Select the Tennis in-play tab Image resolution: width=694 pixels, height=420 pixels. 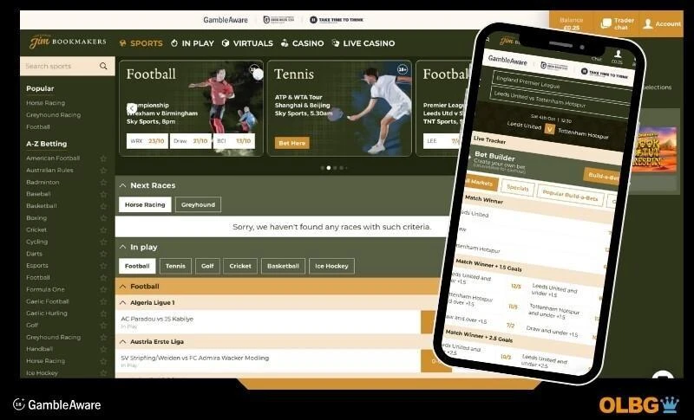[x=175, y=267]
